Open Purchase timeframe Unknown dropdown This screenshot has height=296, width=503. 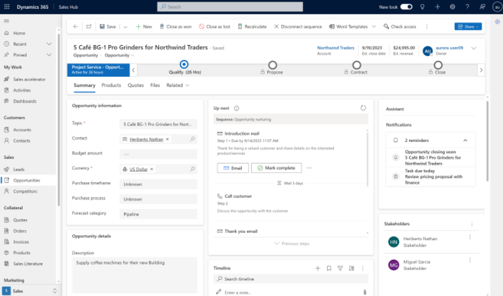coord(159,184)
